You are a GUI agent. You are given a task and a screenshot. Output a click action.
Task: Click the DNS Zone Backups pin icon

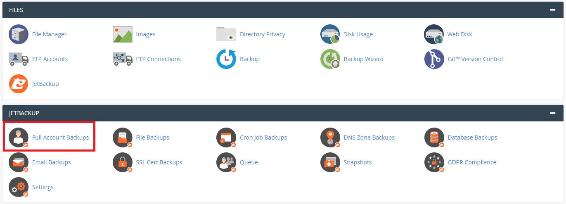[x=330, y=138]
